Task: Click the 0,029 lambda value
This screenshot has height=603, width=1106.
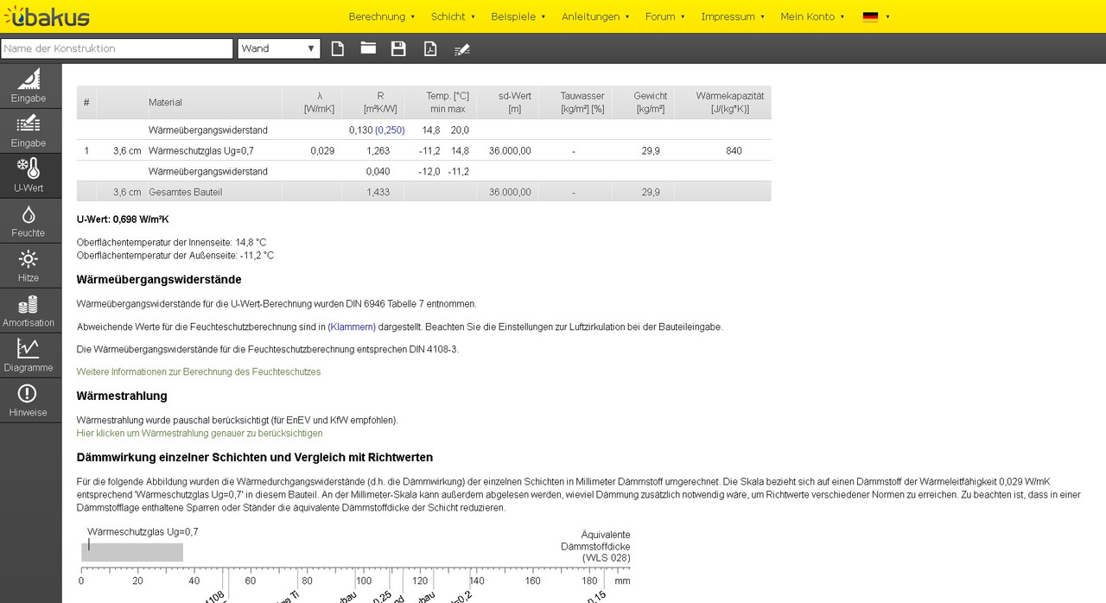Action: point(322,151)
